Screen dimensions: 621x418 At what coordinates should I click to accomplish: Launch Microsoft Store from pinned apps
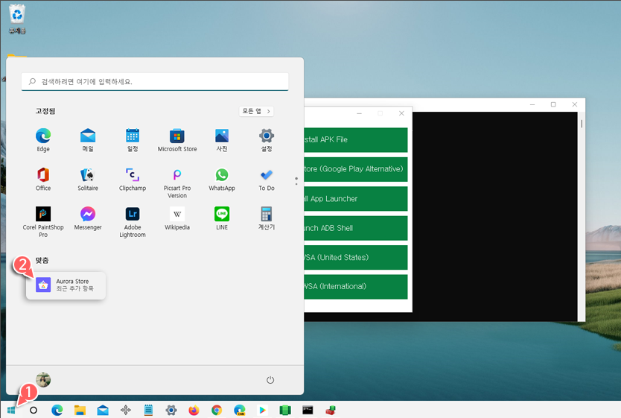click(x=177, y=140)
